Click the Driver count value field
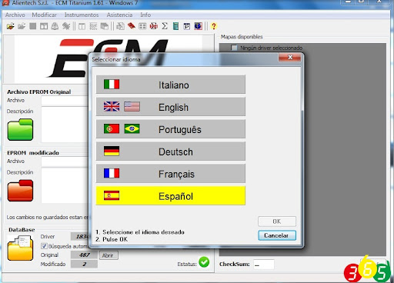This screenshot has height=283, width=394. pos(80,236)
